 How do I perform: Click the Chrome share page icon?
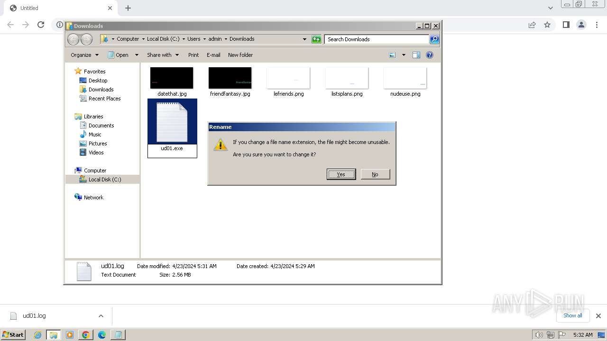pyautogui.click(x=532, y=25)
